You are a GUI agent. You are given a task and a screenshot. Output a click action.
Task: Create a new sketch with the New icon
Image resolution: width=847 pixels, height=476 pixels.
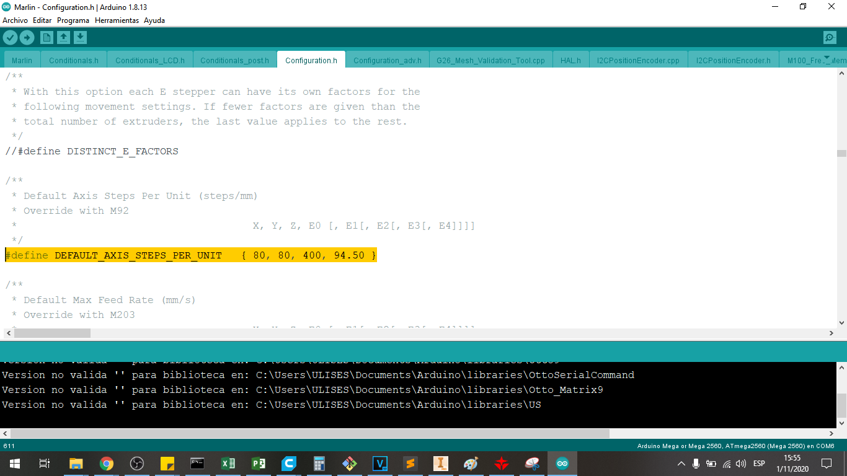pyautogui.click(x=47, y=38)
